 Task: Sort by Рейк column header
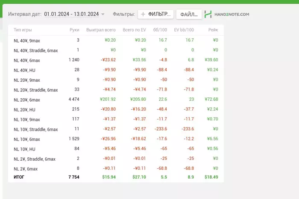click(x=213, y=30)
